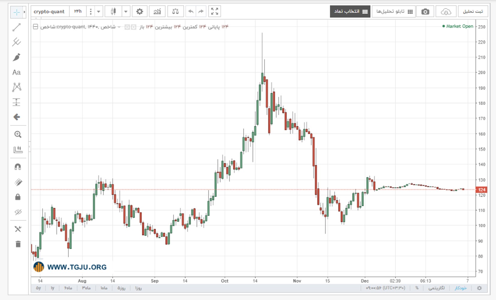
Task: Open the chart patterns tool
Action: (x=17, y=87)
